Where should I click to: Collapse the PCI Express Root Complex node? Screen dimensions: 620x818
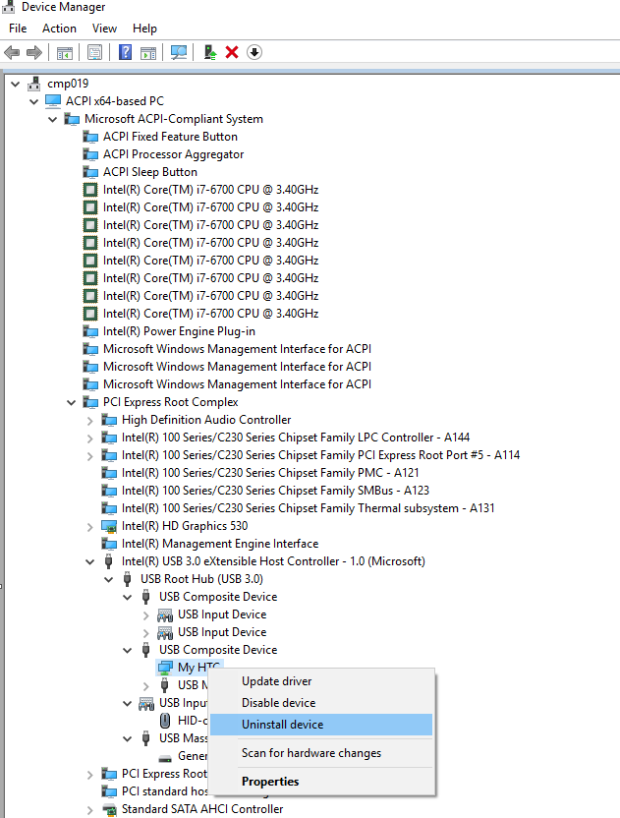[x=71, y=402]
